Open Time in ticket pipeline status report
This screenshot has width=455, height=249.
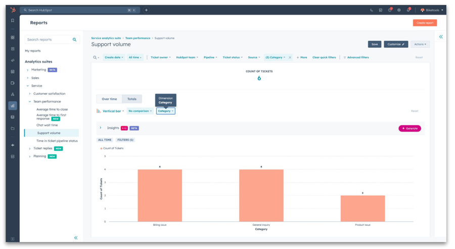57,141
